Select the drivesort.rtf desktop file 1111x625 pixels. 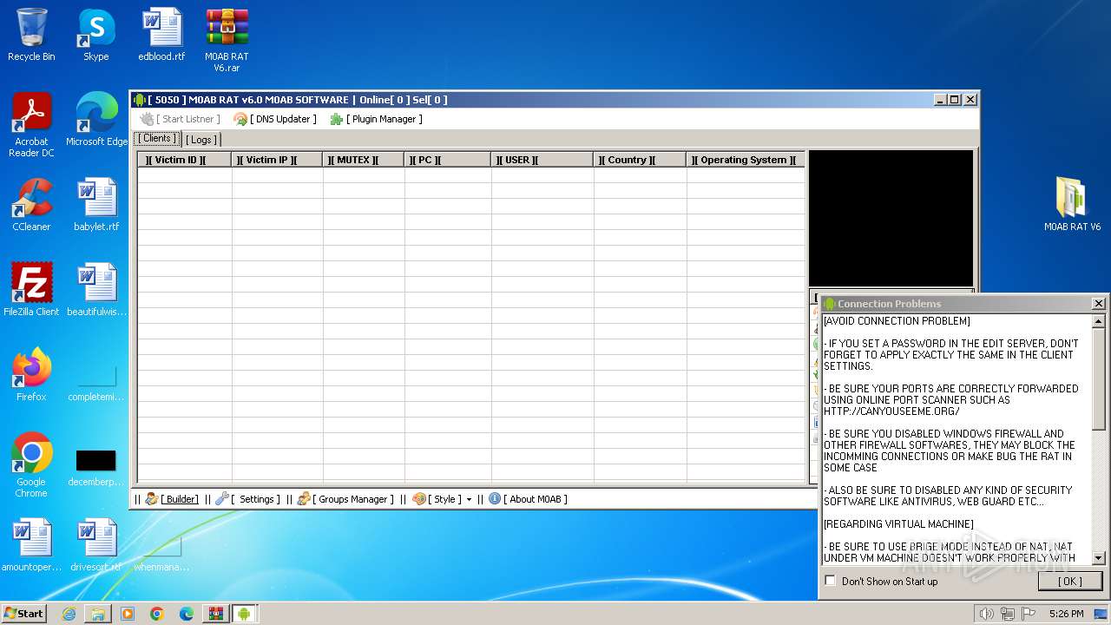[x=96, y=545]
